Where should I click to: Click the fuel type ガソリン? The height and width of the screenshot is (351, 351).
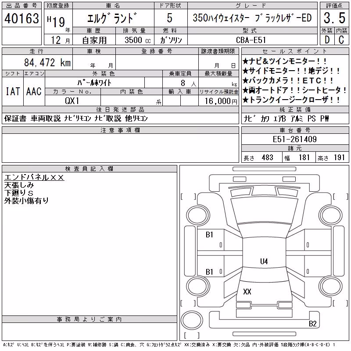171,40
